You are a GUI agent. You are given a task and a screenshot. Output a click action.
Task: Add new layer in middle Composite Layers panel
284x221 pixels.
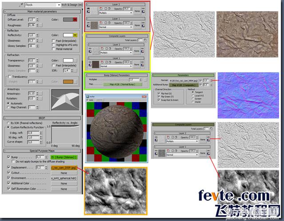(x=145, y=40)
